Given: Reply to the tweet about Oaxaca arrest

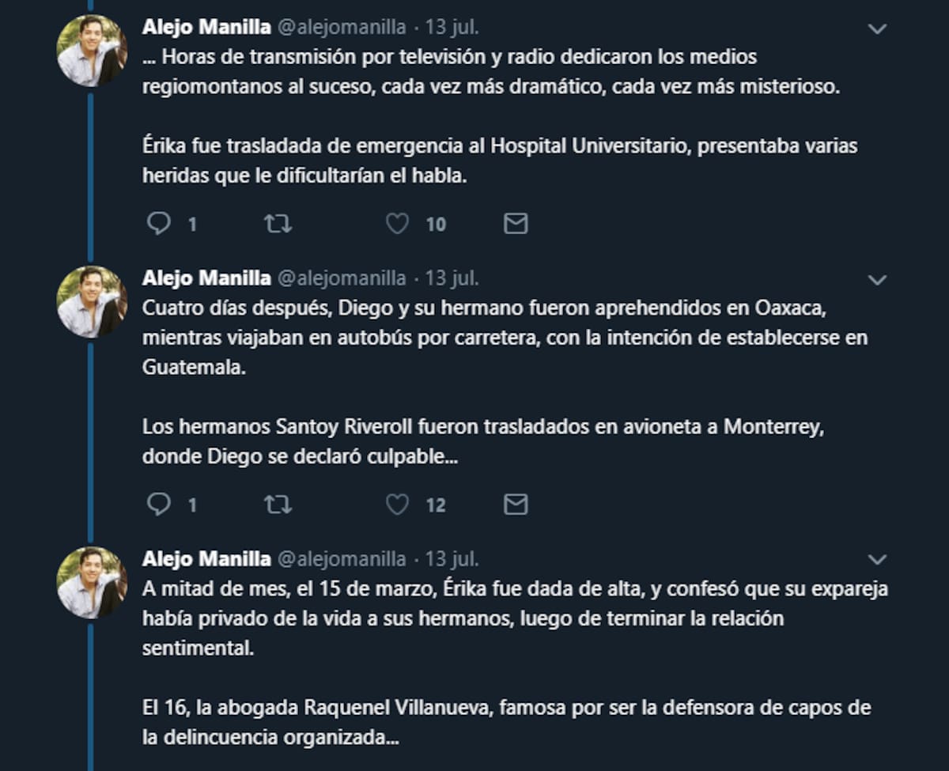Looking at the screenshot, I should coord(159,505).
